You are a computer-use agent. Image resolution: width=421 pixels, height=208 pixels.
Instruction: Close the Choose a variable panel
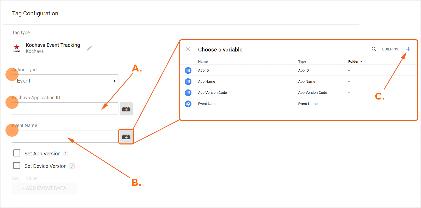(188, 49)
